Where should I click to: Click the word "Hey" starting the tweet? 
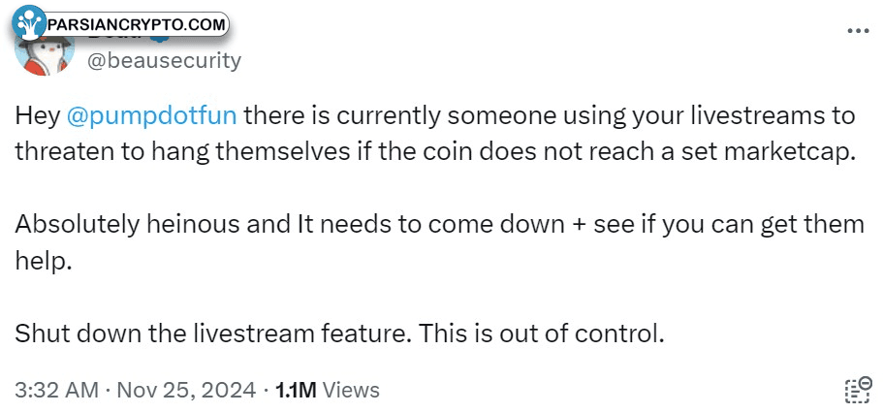tap(37, 117)
